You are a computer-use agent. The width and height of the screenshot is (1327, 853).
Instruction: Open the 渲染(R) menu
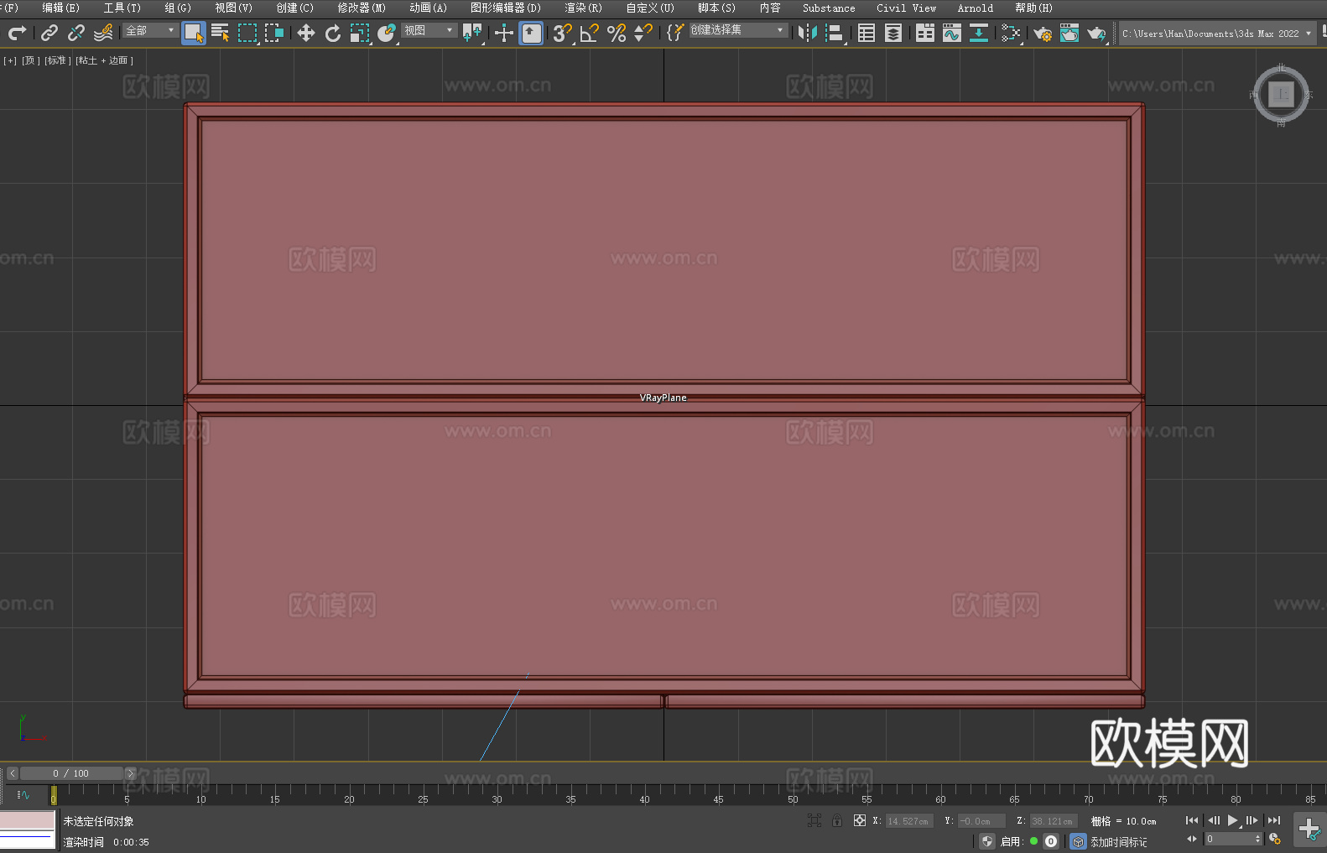583,8
